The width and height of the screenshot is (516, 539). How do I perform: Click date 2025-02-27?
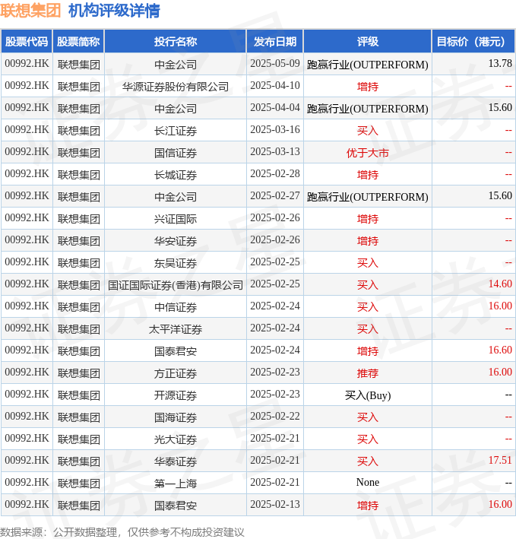click(x=275, y=195)
